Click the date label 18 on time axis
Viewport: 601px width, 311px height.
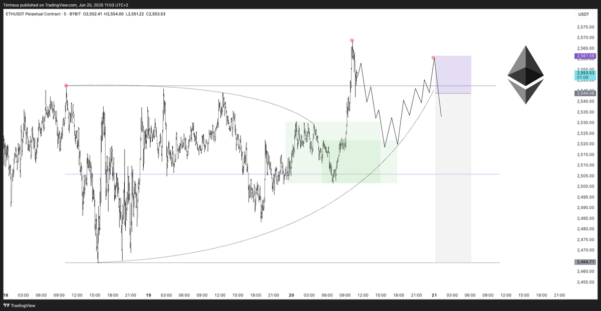[x=6, y=295]
